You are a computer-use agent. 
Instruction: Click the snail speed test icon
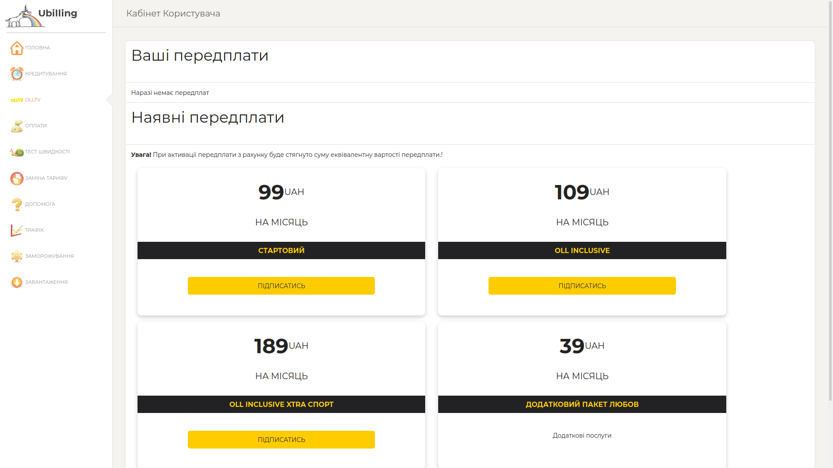point(16,152)
